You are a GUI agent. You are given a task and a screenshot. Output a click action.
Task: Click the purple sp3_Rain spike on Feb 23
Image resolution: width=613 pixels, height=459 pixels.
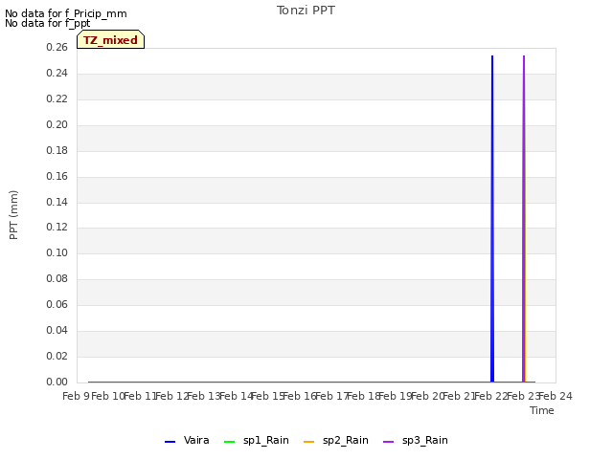click(524, 219)
